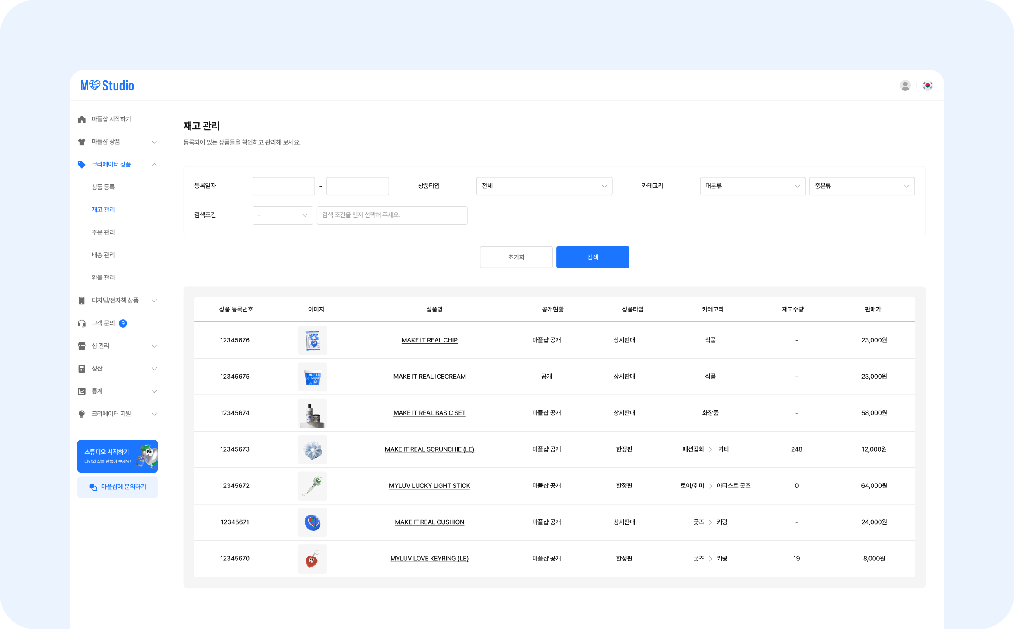Image resolution: width=1014 pixels, height=629 pixels.
Task: Open the 대분류 category dropdown
Action: pos(752,186)
